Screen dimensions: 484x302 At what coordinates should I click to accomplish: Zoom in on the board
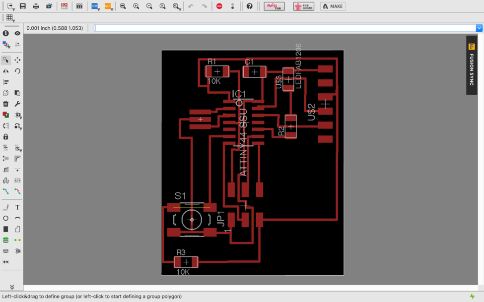click(136, 6)
